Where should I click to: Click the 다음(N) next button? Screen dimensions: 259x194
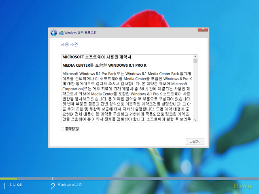(x=195, y=141)
